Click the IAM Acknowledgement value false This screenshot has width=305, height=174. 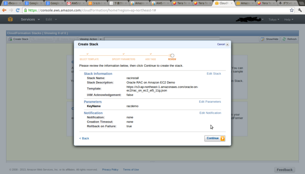[130, 95]
